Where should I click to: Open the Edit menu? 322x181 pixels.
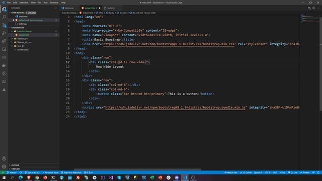click(15, 3)
